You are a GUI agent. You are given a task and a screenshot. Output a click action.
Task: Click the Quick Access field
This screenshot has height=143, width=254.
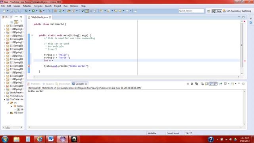191,11
